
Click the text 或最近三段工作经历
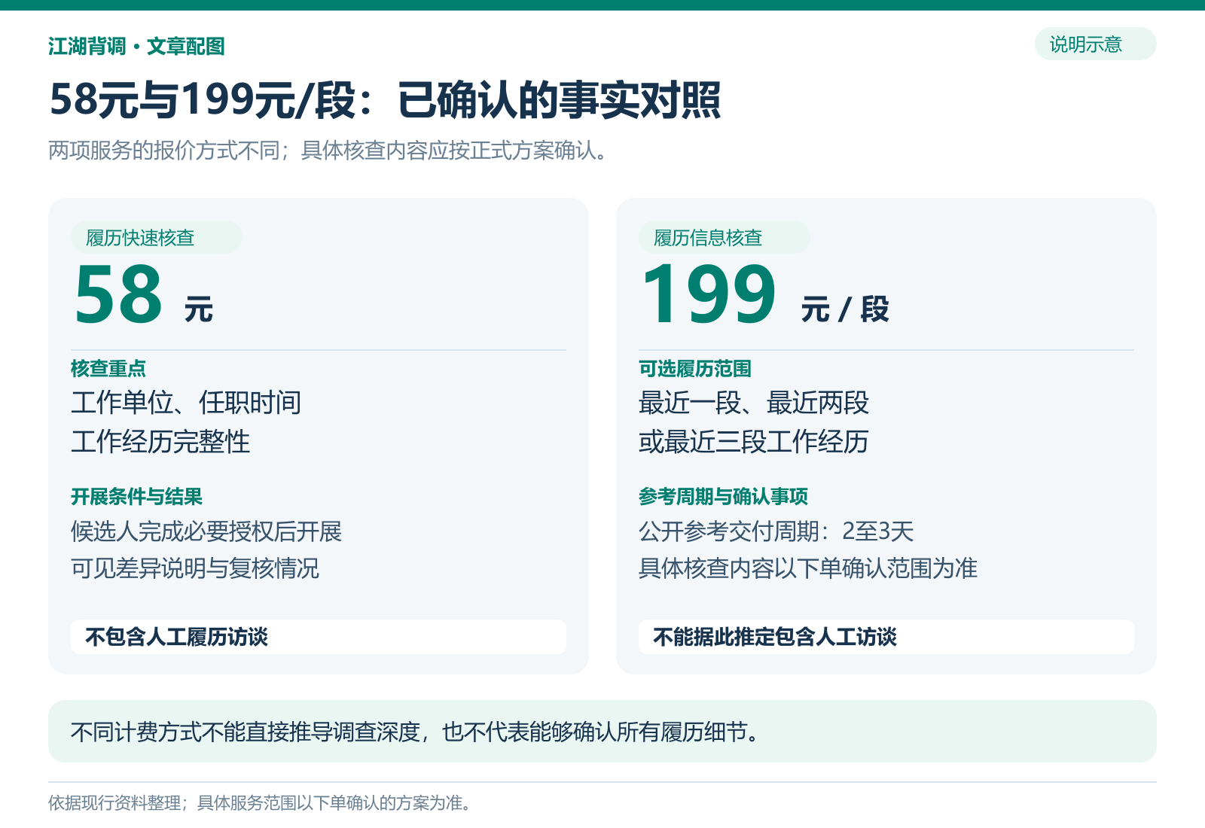tap(754, 442)
